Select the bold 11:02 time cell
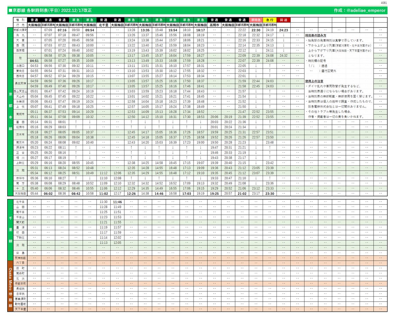 point(103,194)
